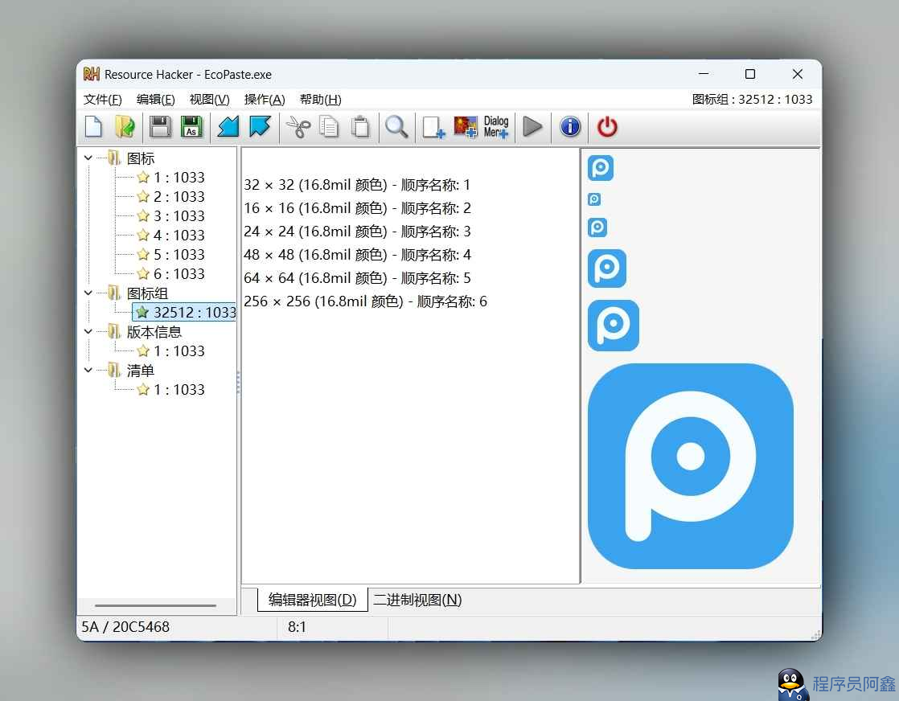Collapse the 版本信息 tree folder

coord(88,331)
